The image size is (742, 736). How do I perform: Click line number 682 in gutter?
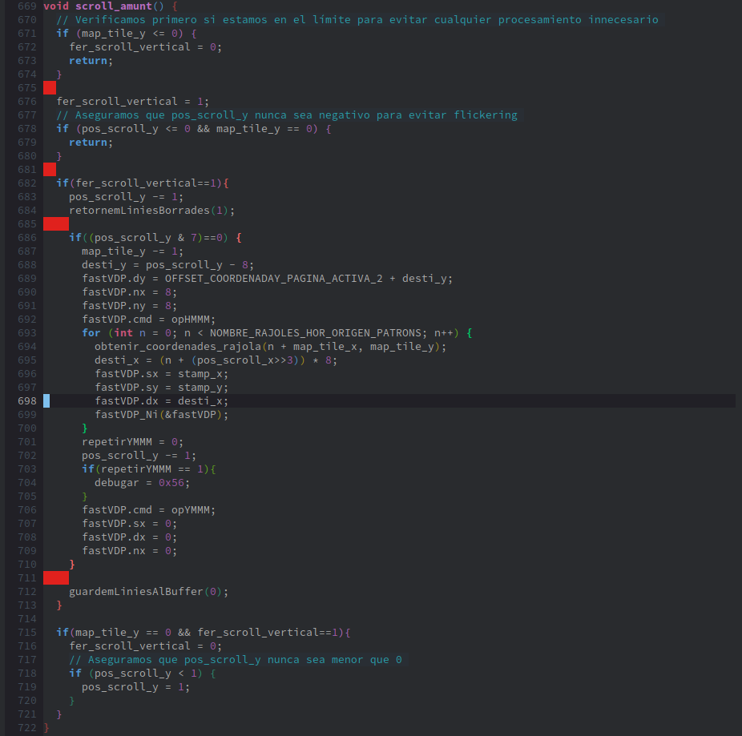click(x=27, y=183)
